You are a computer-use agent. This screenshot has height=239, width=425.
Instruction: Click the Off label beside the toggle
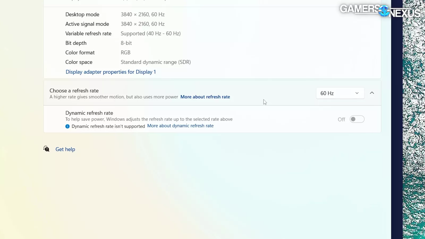click(341, 119)
